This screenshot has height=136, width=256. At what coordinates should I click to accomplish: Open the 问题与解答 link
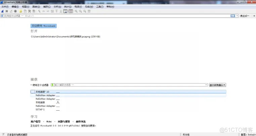point(64,122)
